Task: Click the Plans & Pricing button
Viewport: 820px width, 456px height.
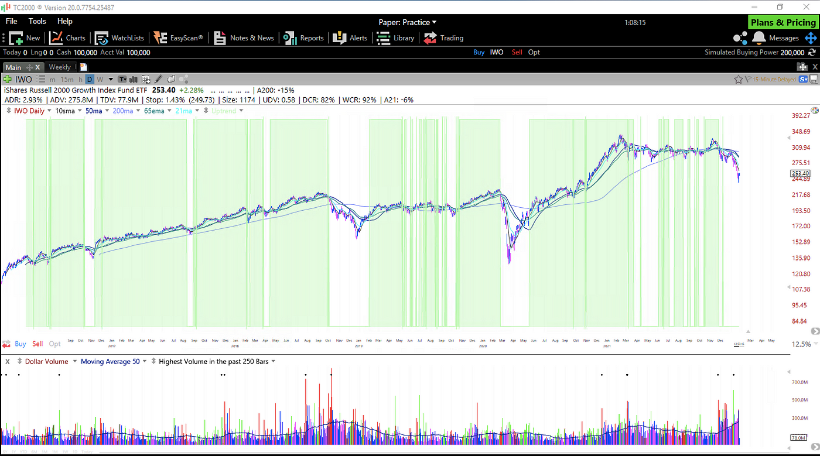Action: click(783, 22)
